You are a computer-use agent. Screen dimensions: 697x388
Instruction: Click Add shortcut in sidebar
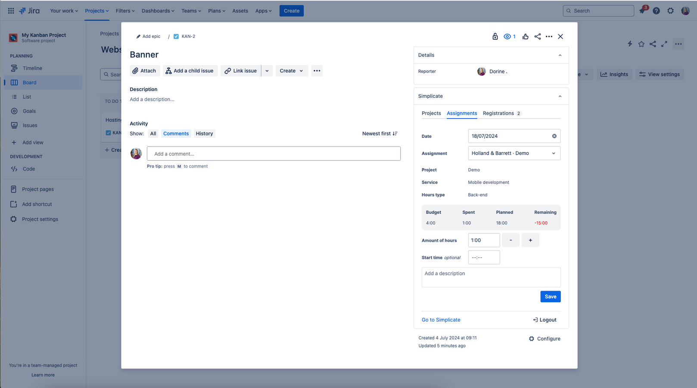pyautogui.click(x=43, y=204)
